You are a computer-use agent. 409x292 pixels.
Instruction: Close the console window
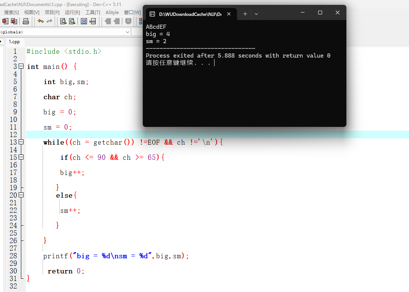338,12
